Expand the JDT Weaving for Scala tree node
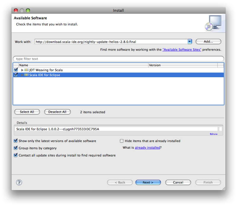This screenshot has width=237, height=206. pyautogui.click(x=22, y=70)
